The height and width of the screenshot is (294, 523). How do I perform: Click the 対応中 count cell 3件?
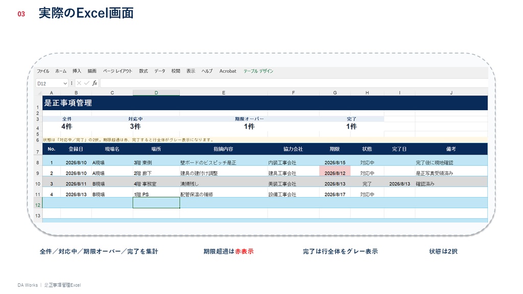tap(135, 127)
